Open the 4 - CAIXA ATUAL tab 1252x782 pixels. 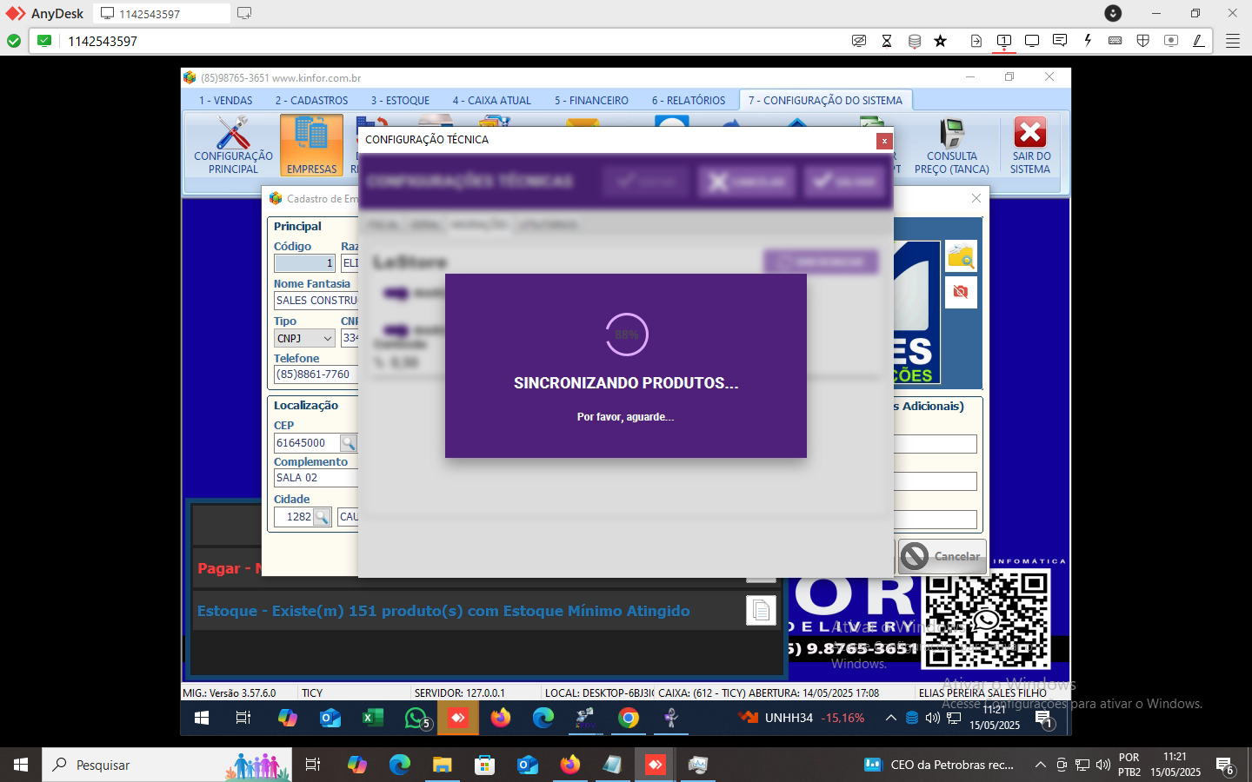point(491,100)
